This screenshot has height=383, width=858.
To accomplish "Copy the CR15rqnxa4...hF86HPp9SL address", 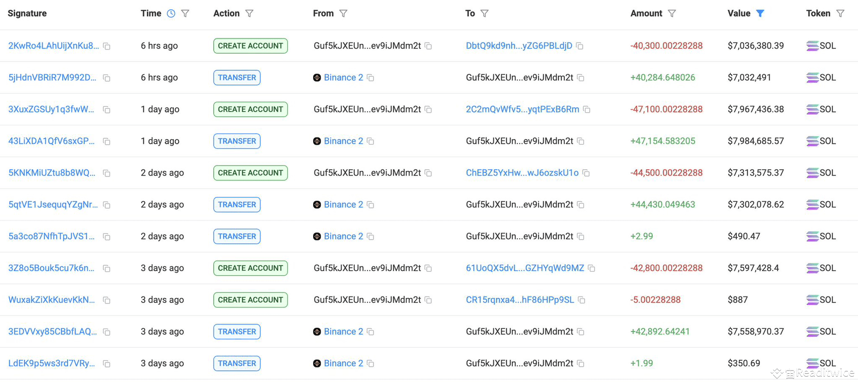I will [582, 300].
